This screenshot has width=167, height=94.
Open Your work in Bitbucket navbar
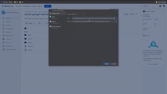(19, 6)
